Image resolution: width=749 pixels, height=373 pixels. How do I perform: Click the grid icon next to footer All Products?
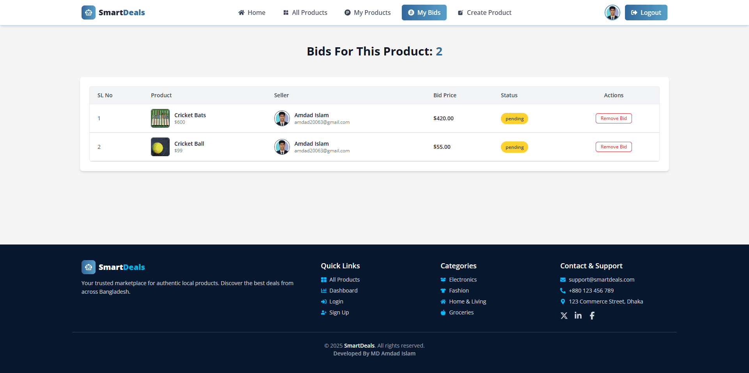pyautogui.click(x=324, y=280)
